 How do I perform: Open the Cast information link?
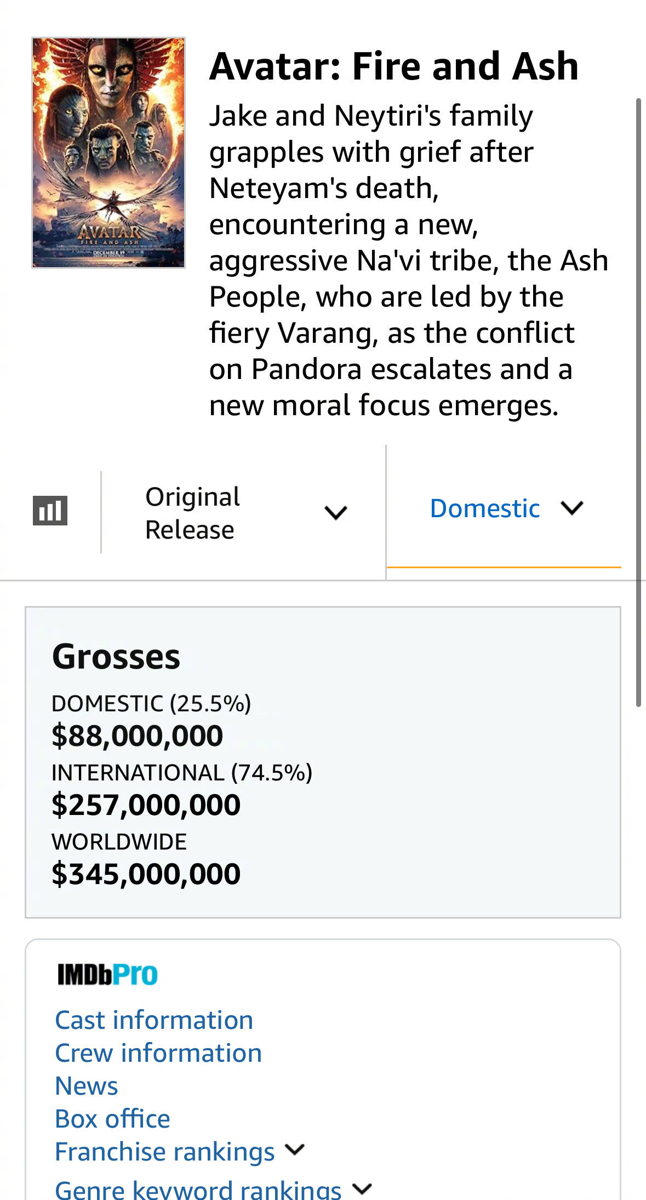pos(154,1020)
